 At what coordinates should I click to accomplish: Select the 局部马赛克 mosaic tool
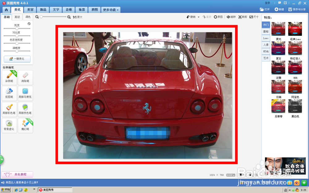coord(25,93)
